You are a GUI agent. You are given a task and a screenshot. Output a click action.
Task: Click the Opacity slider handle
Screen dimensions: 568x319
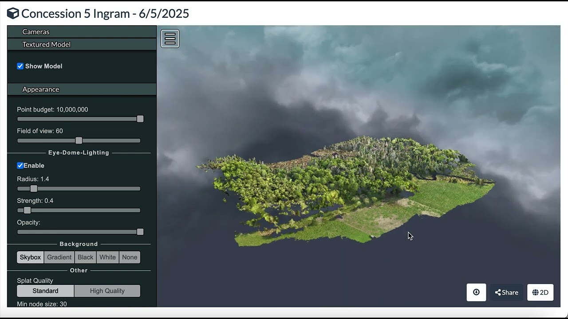(x=140, y=232)
